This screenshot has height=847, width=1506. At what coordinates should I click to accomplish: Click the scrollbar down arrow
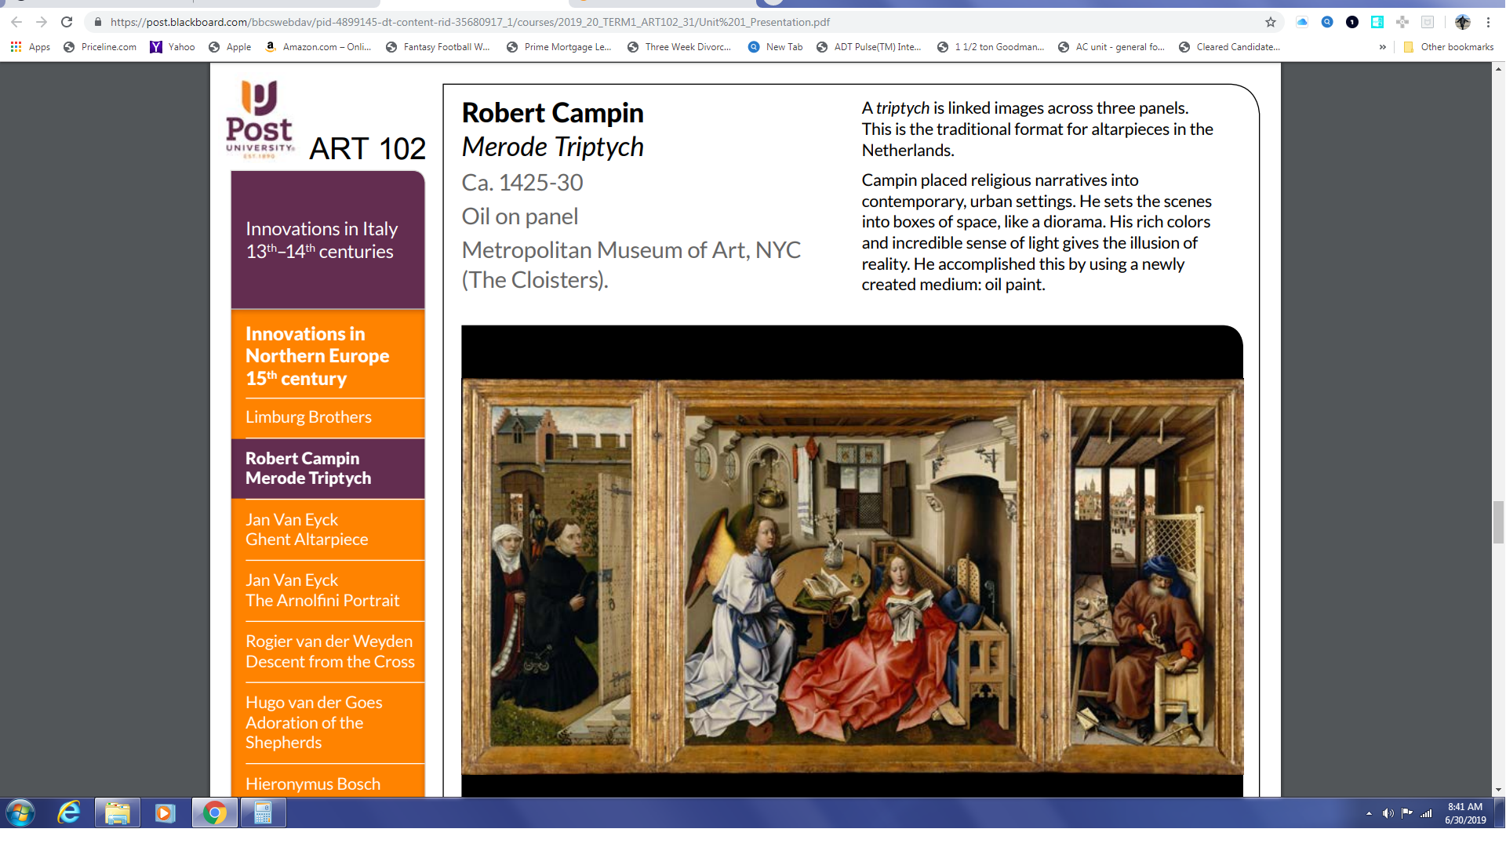click(1498, 791)
